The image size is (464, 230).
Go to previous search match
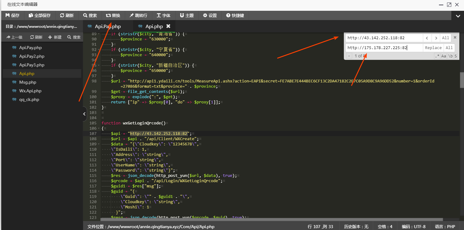(x=427, y=38)
